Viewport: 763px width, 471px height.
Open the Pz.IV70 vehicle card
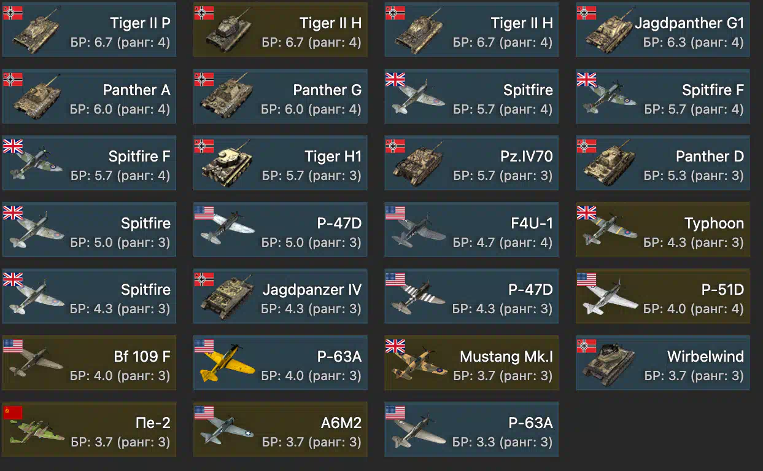471,163
